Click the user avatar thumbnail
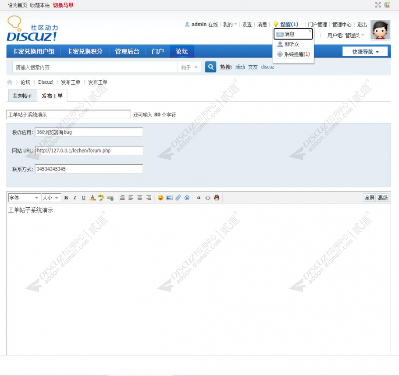Image resolution: width=399 pixels, height=376 pixels. pos(380,30)
